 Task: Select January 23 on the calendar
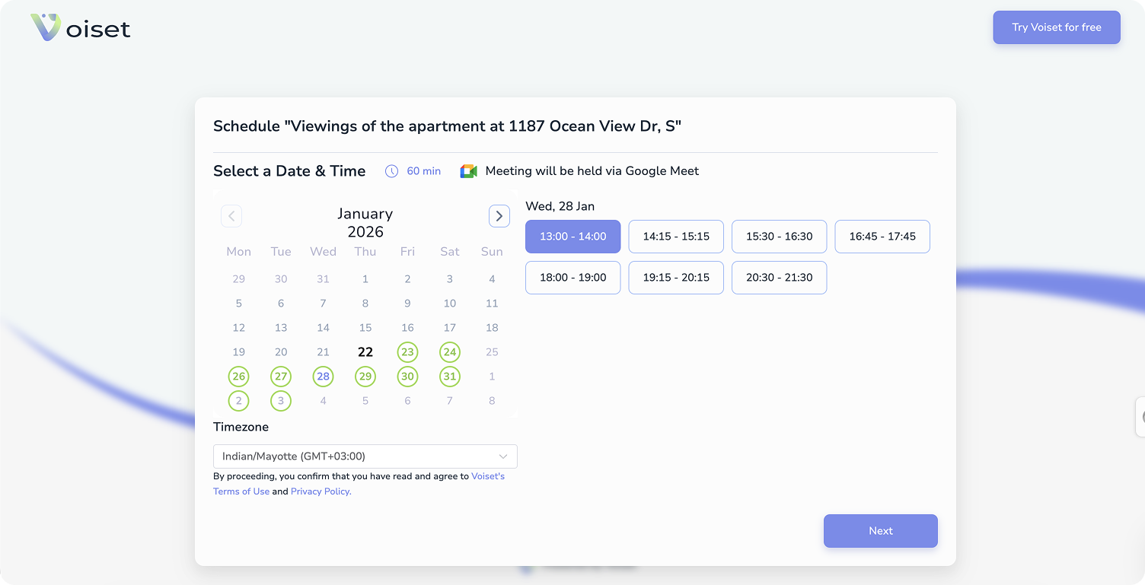[x=407, y=352]
